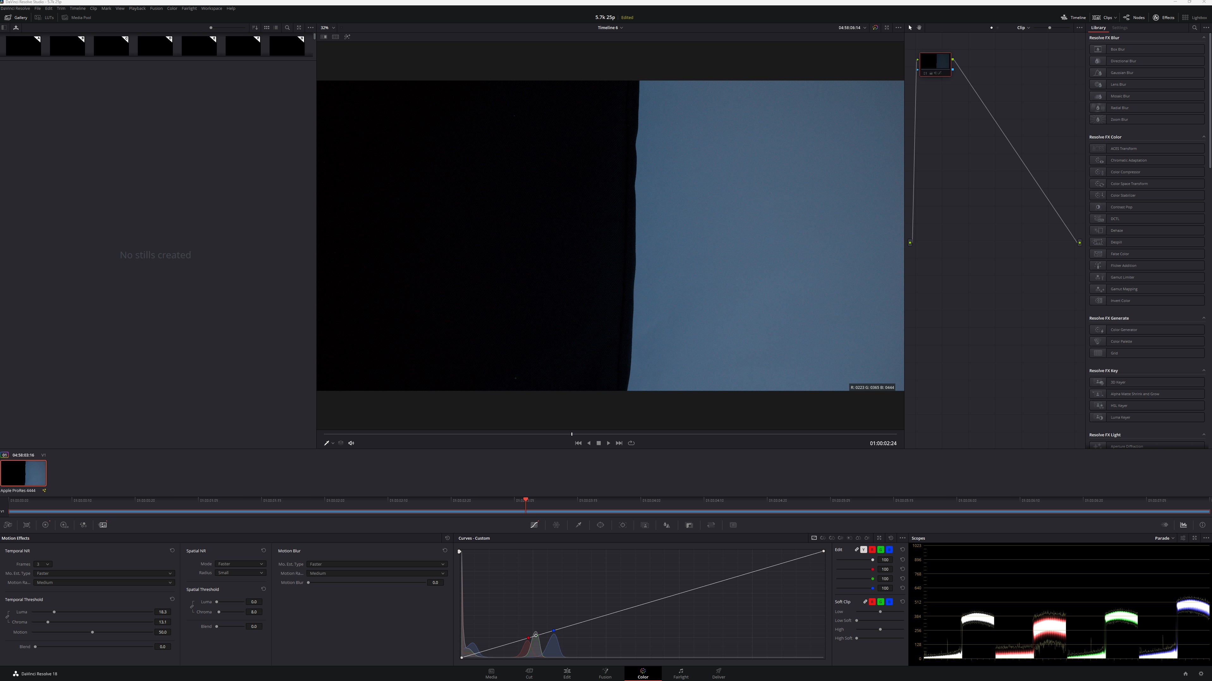Screen dimensions: 1212x681
Task: Click the gallery search magnifier icon
Action: 287,27
